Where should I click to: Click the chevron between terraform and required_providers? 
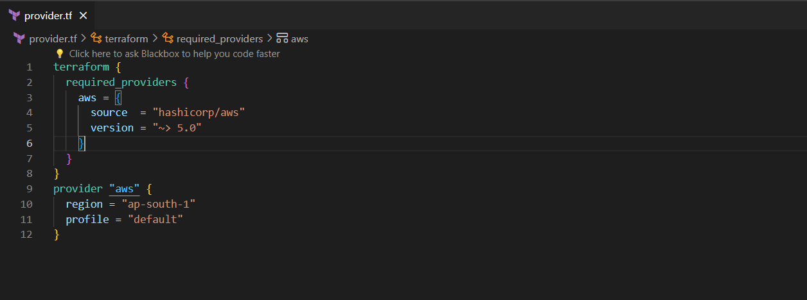(x=155, y=38)
